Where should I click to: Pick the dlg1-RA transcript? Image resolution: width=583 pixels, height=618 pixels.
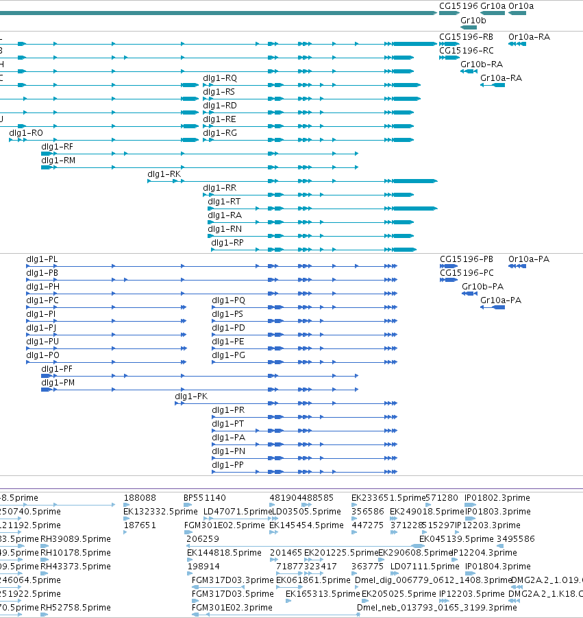225,215
